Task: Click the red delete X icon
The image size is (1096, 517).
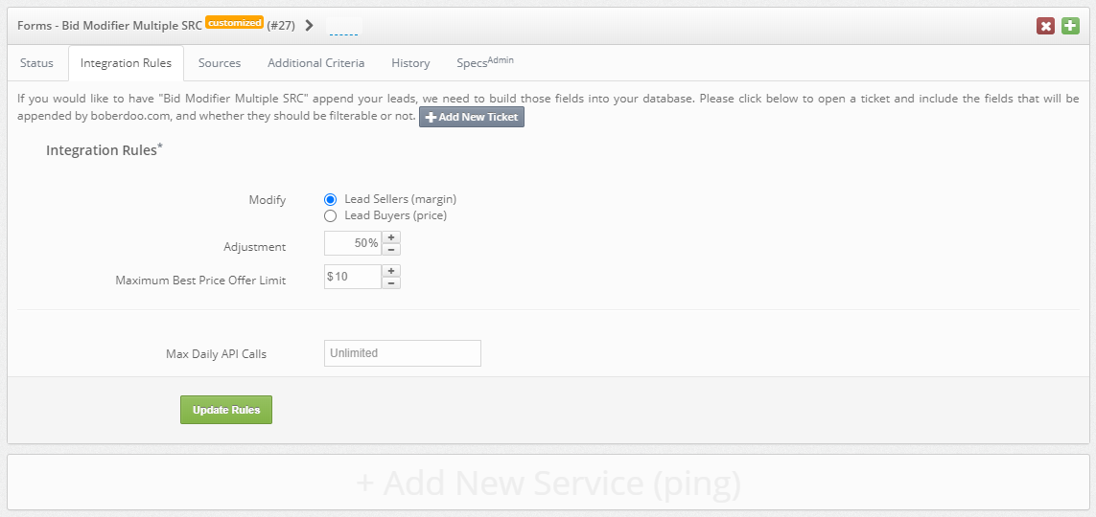Action: tap(1045, 26)
